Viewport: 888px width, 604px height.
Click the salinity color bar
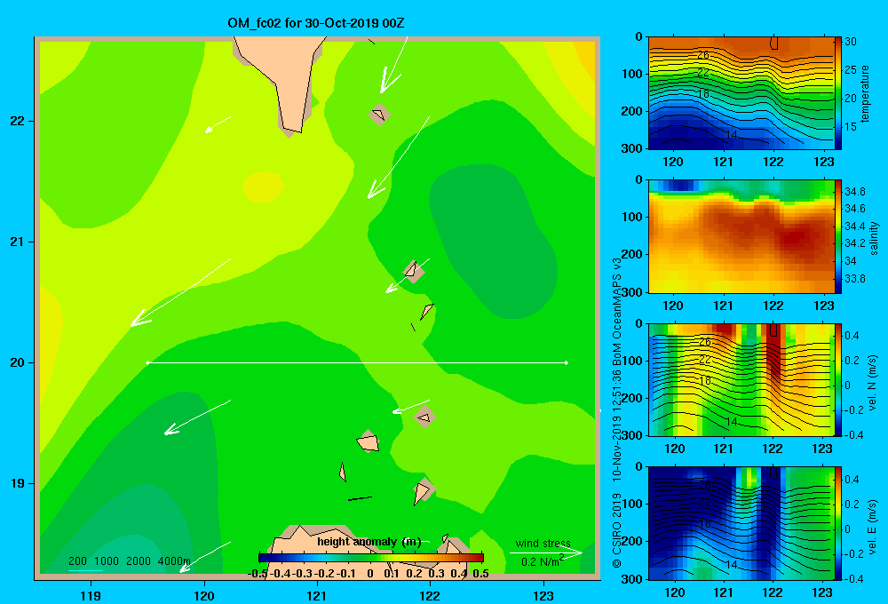coord(837,236)
